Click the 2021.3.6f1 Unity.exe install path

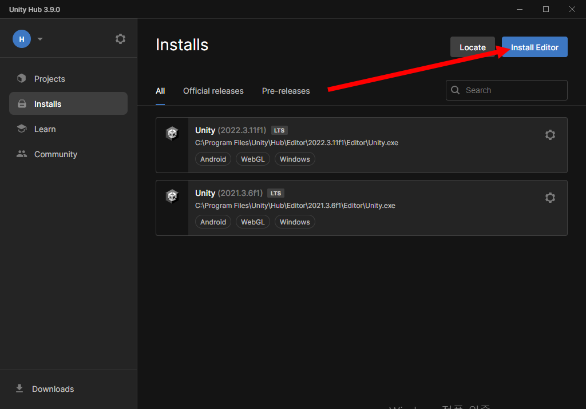[295, 206]
